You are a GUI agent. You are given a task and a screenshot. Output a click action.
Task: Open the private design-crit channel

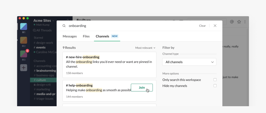[42, 85]
